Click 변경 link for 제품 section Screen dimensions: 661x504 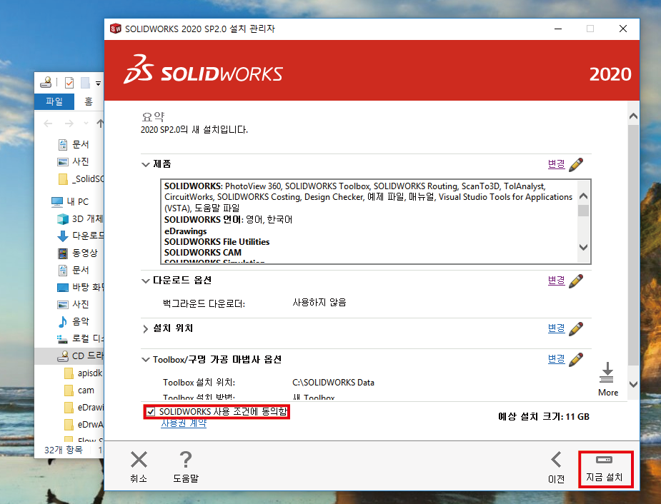tap(556, 164)
